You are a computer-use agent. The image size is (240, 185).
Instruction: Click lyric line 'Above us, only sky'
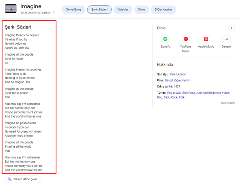pyautogui.click(x=17, y=48)
